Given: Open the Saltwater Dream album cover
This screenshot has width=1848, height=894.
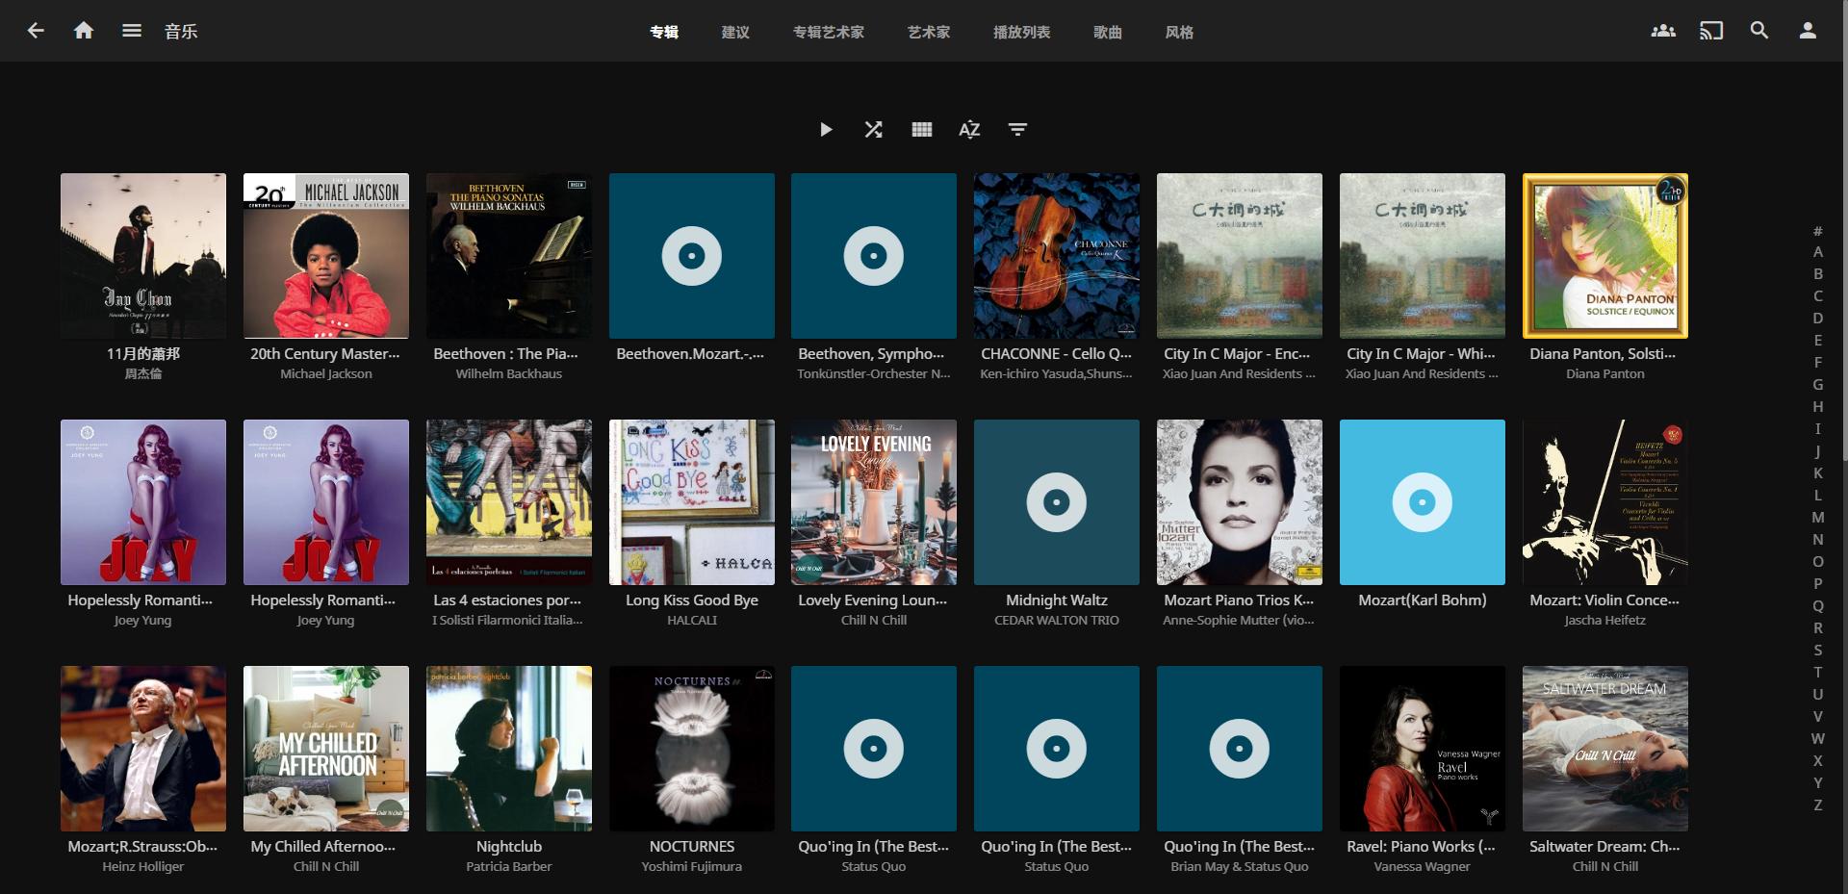Looking at the screenshot, I should click(x=1605, y=749).
